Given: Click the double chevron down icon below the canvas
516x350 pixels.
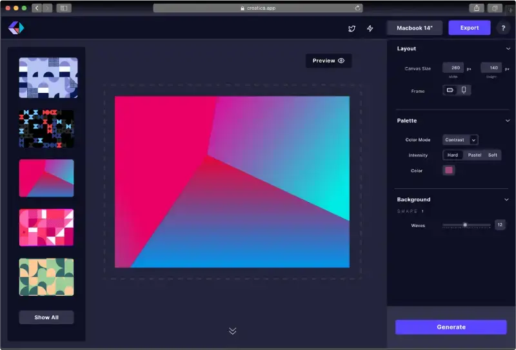Looking at the screenshot, I should click(232, 331).
